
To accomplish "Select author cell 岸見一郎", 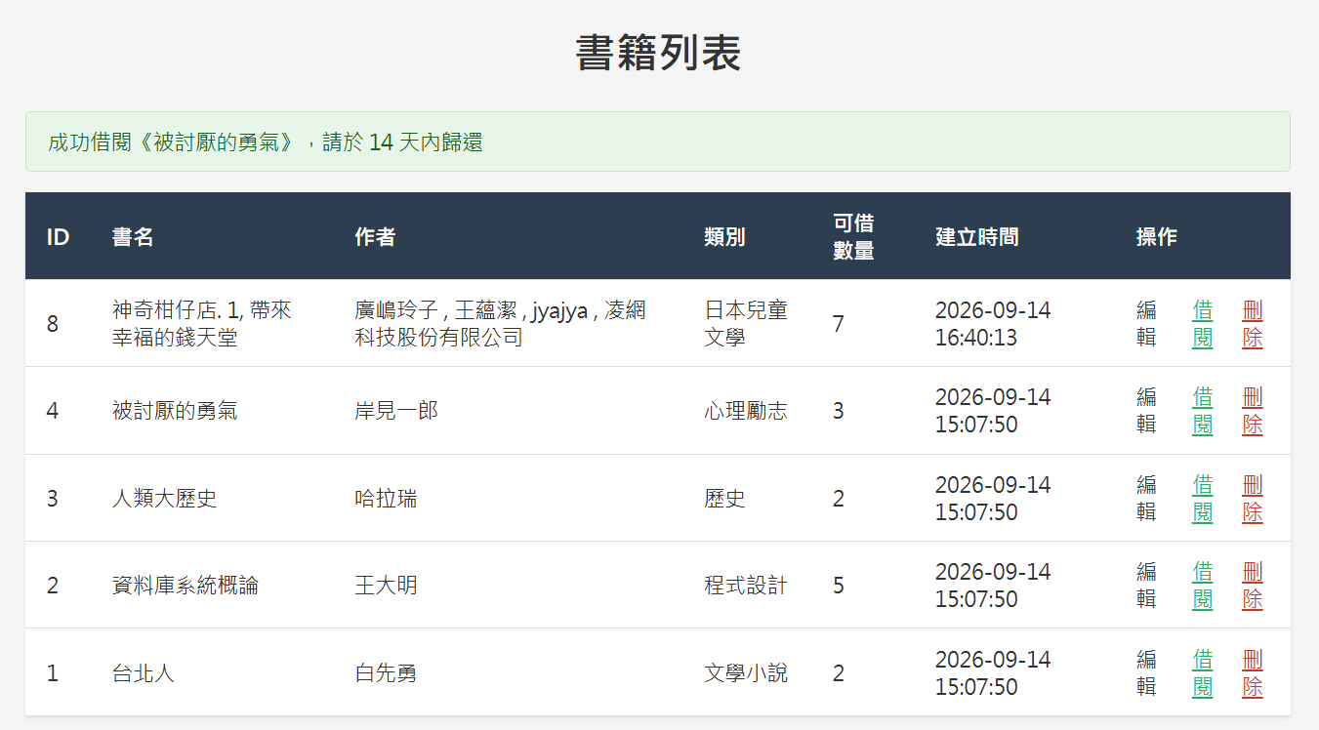I will pyautogui.click(x=396, y=411).
